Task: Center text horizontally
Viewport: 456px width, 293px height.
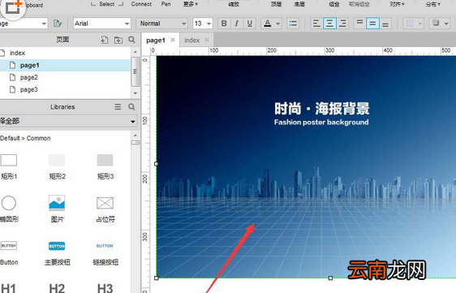Action: 329,24
